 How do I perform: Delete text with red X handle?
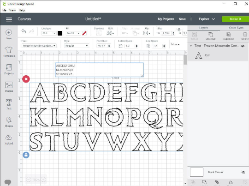point(26,79)
